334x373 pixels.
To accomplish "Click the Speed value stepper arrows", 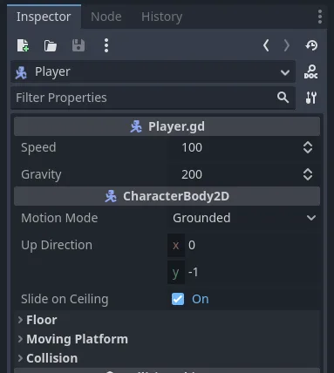I will pos(308,147).
